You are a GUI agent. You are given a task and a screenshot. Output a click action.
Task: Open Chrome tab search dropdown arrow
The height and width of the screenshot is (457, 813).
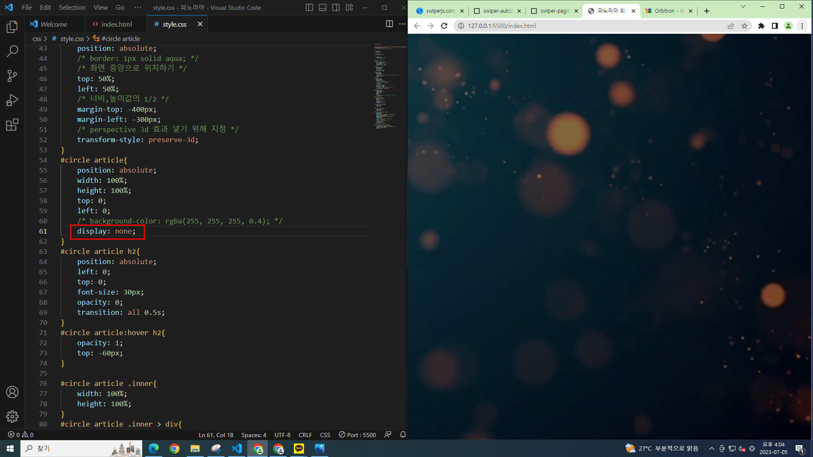tap(743, 7)
